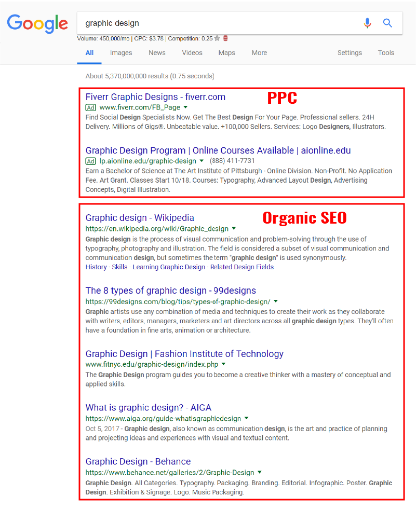Expand the arrow next to Wikipedia URL
Image resolution: width=416 pixels, height=510 pixels.
click(x=234, y=228)
